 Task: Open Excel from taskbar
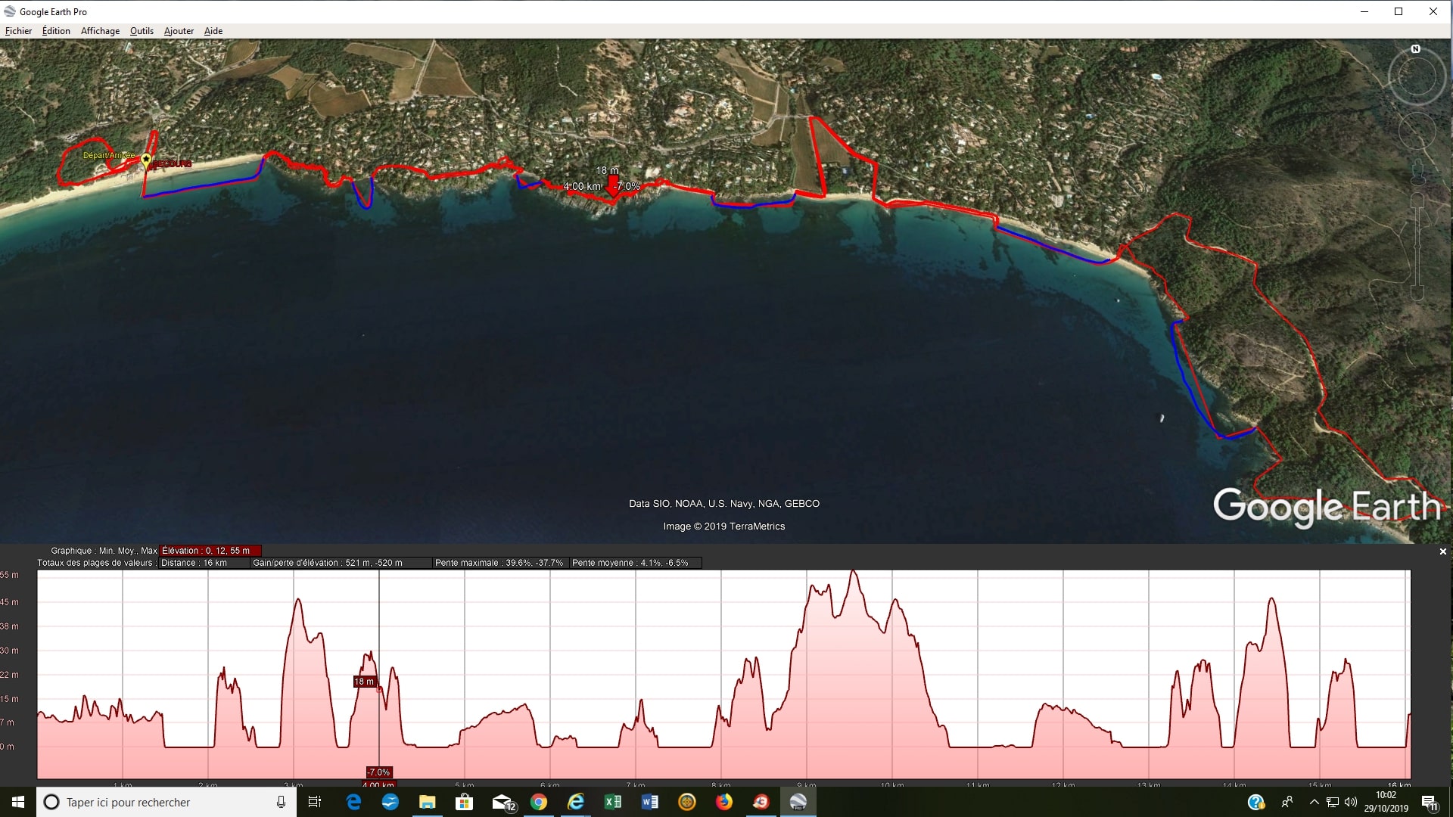613,802
